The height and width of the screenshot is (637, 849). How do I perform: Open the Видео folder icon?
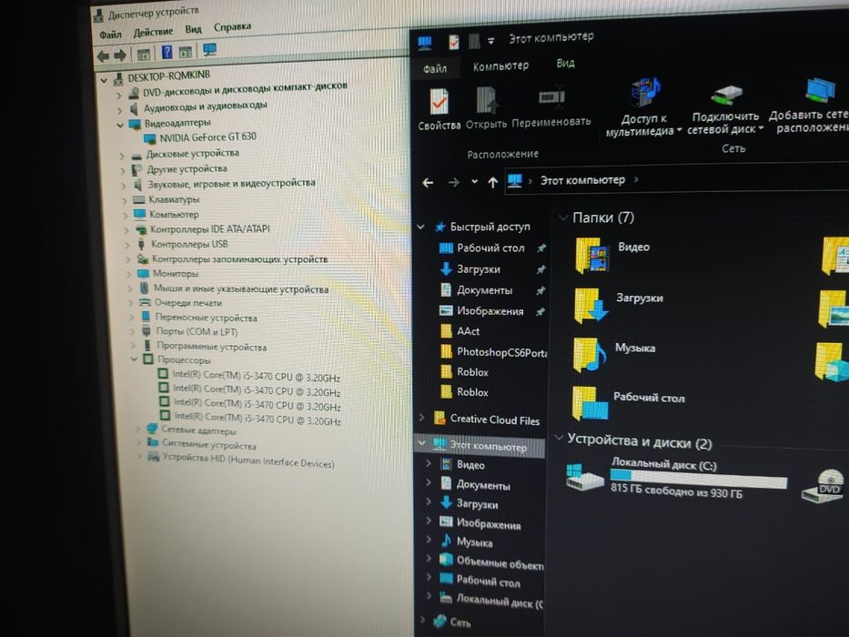tap(591, 254)
